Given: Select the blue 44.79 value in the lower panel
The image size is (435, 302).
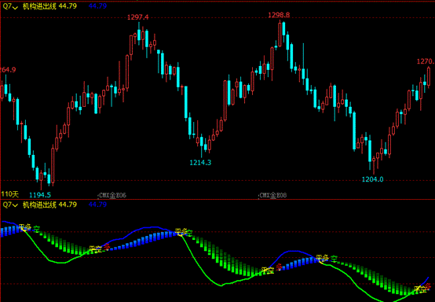Looking at the screenshot, I should pyautogui.click(x=97, y=204).
